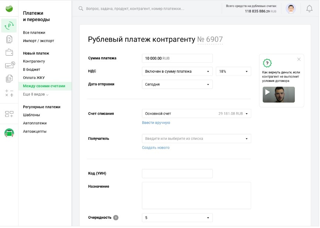Open the НДС inclusion dropdown
Viewport: 320px width, 228px height.
[x=177, y=72]
